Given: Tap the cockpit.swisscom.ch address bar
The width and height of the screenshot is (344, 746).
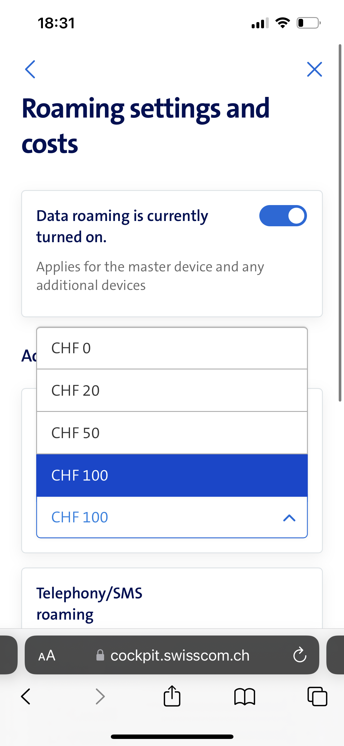Looking at the screenshot, I should tap(179, 655).
